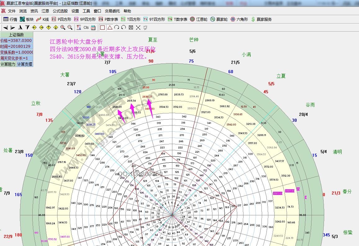Open the K线 chart view
Viewport: 359px width, 246px height.
pos(43,19)
